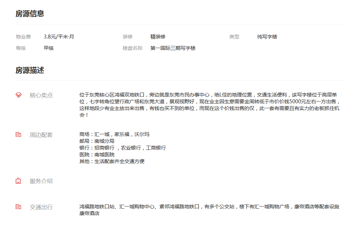Click the 周边配套 label

pos(41,135)
